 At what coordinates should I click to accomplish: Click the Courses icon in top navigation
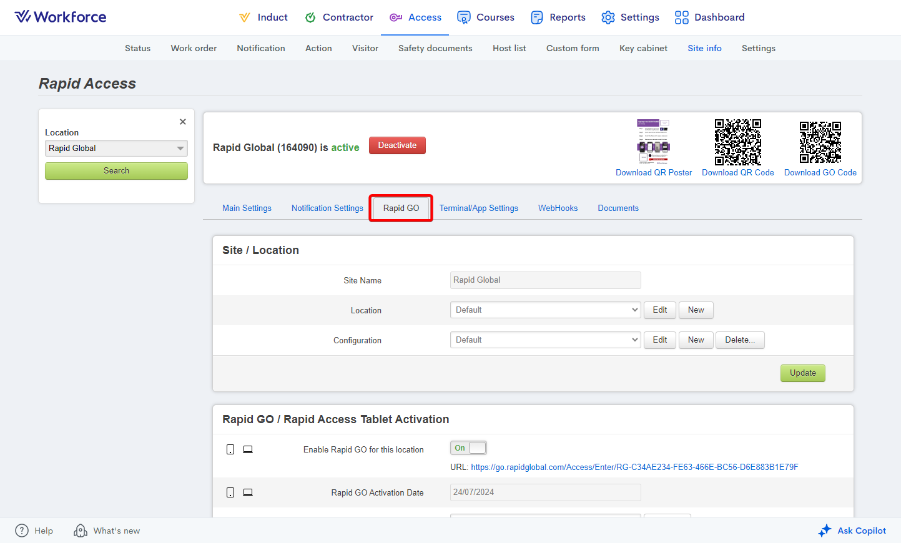click(x=463, y=17)
